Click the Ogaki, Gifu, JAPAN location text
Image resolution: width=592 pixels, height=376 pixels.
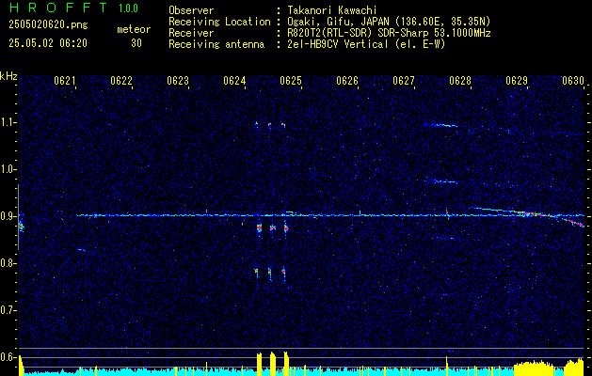390,22
